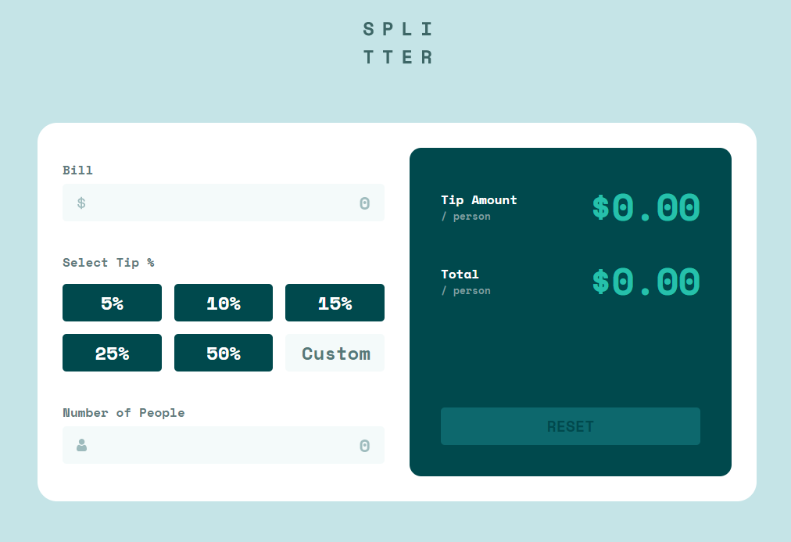Viewport: 791px width, 542px height.
Task: Select the 15% tip option
Action: pos(335,303)
